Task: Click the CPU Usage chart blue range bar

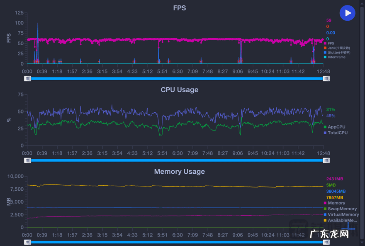Action: [177, 160]
